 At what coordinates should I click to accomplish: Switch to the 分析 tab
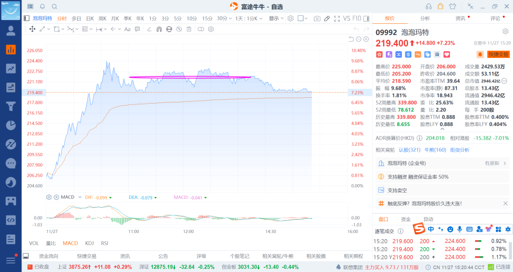pyautogui.click(x=425, y=19)
